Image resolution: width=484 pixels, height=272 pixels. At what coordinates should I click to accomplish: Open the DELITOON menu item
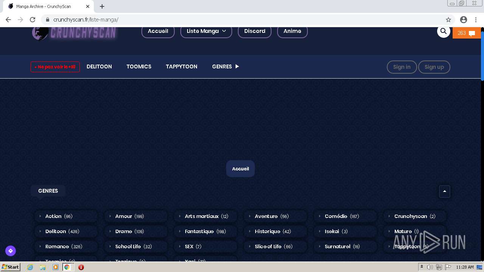[x=99, y=66]
